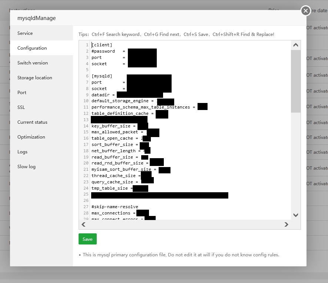This screenshot has width=328, height=283.
Task: Click the mysqldManage dialog title
Action: click(37, 18)
